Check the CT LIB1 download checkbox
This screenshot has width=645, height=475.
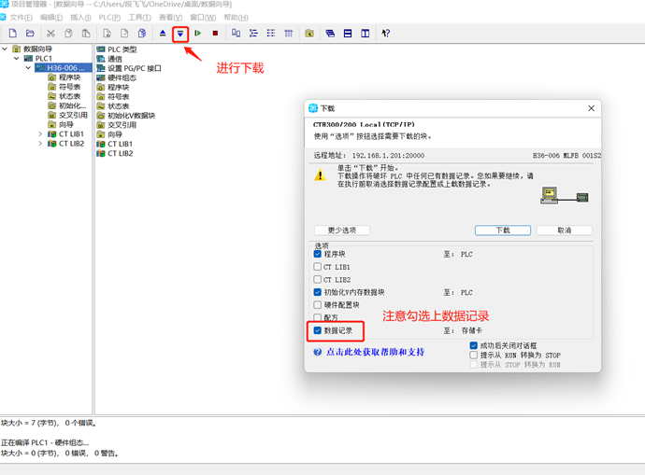(317, 267)
